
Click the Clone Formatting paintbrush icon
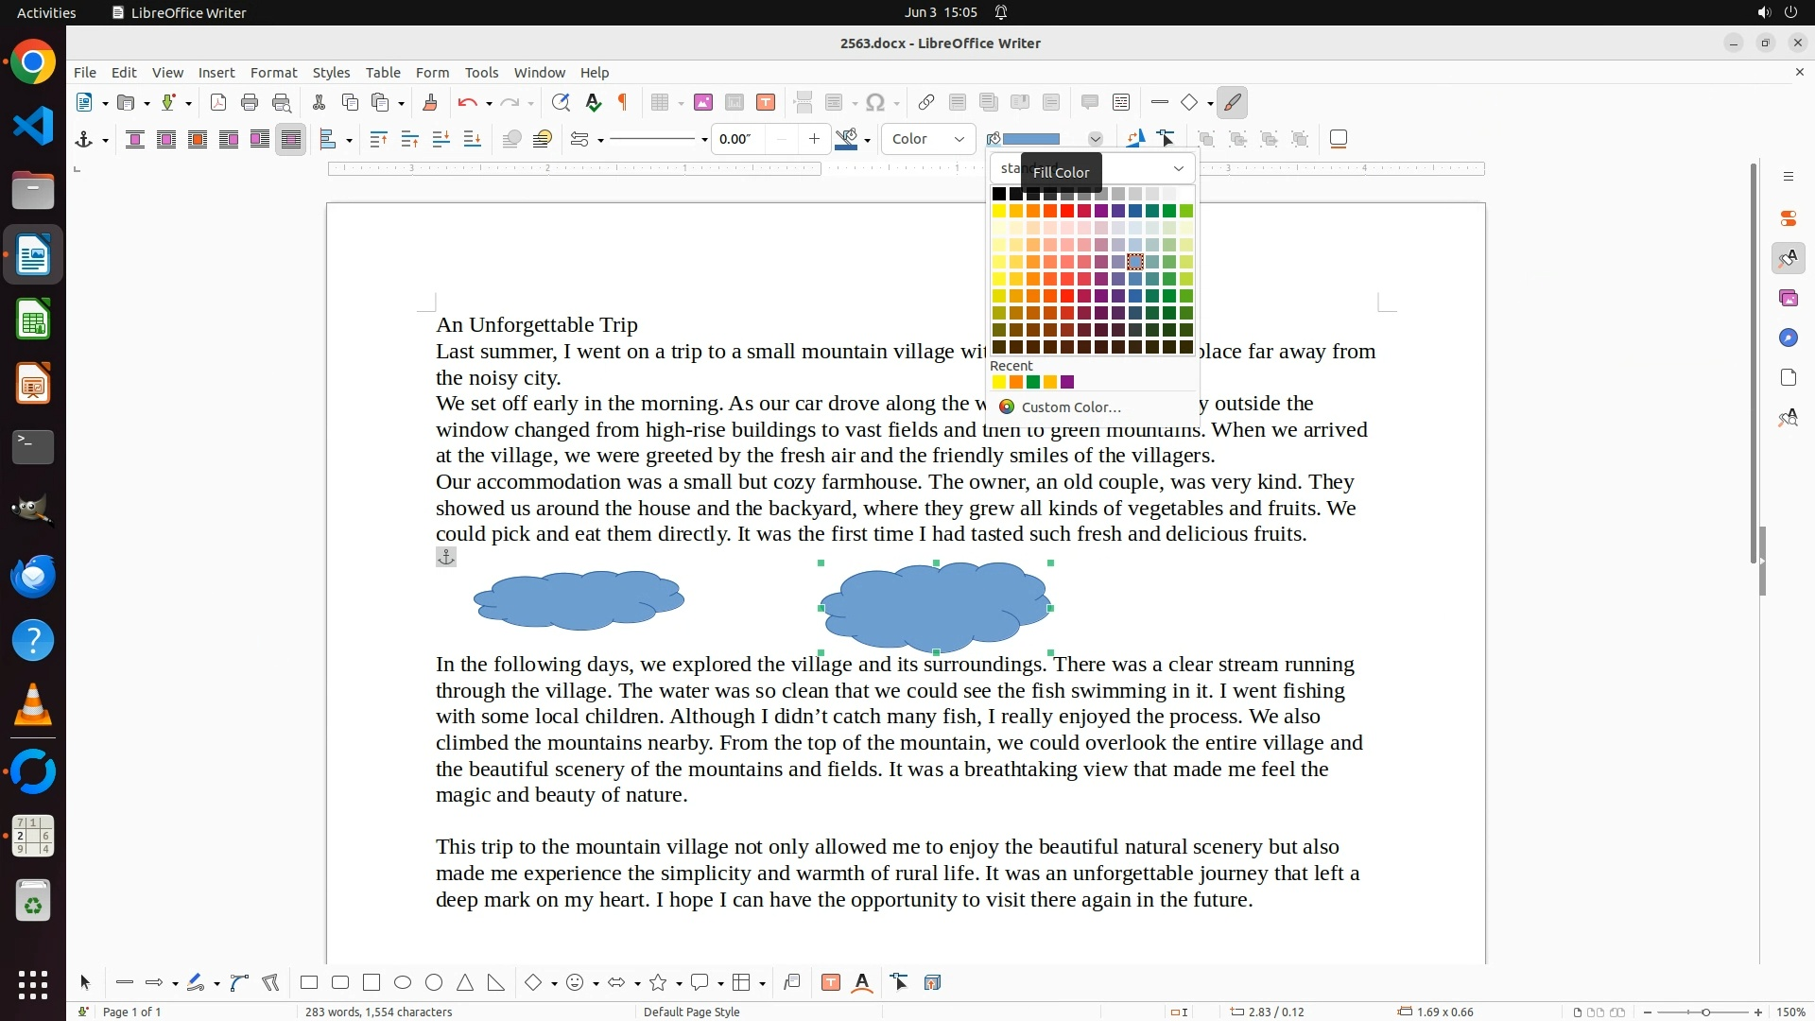click(x=430, y=102)
